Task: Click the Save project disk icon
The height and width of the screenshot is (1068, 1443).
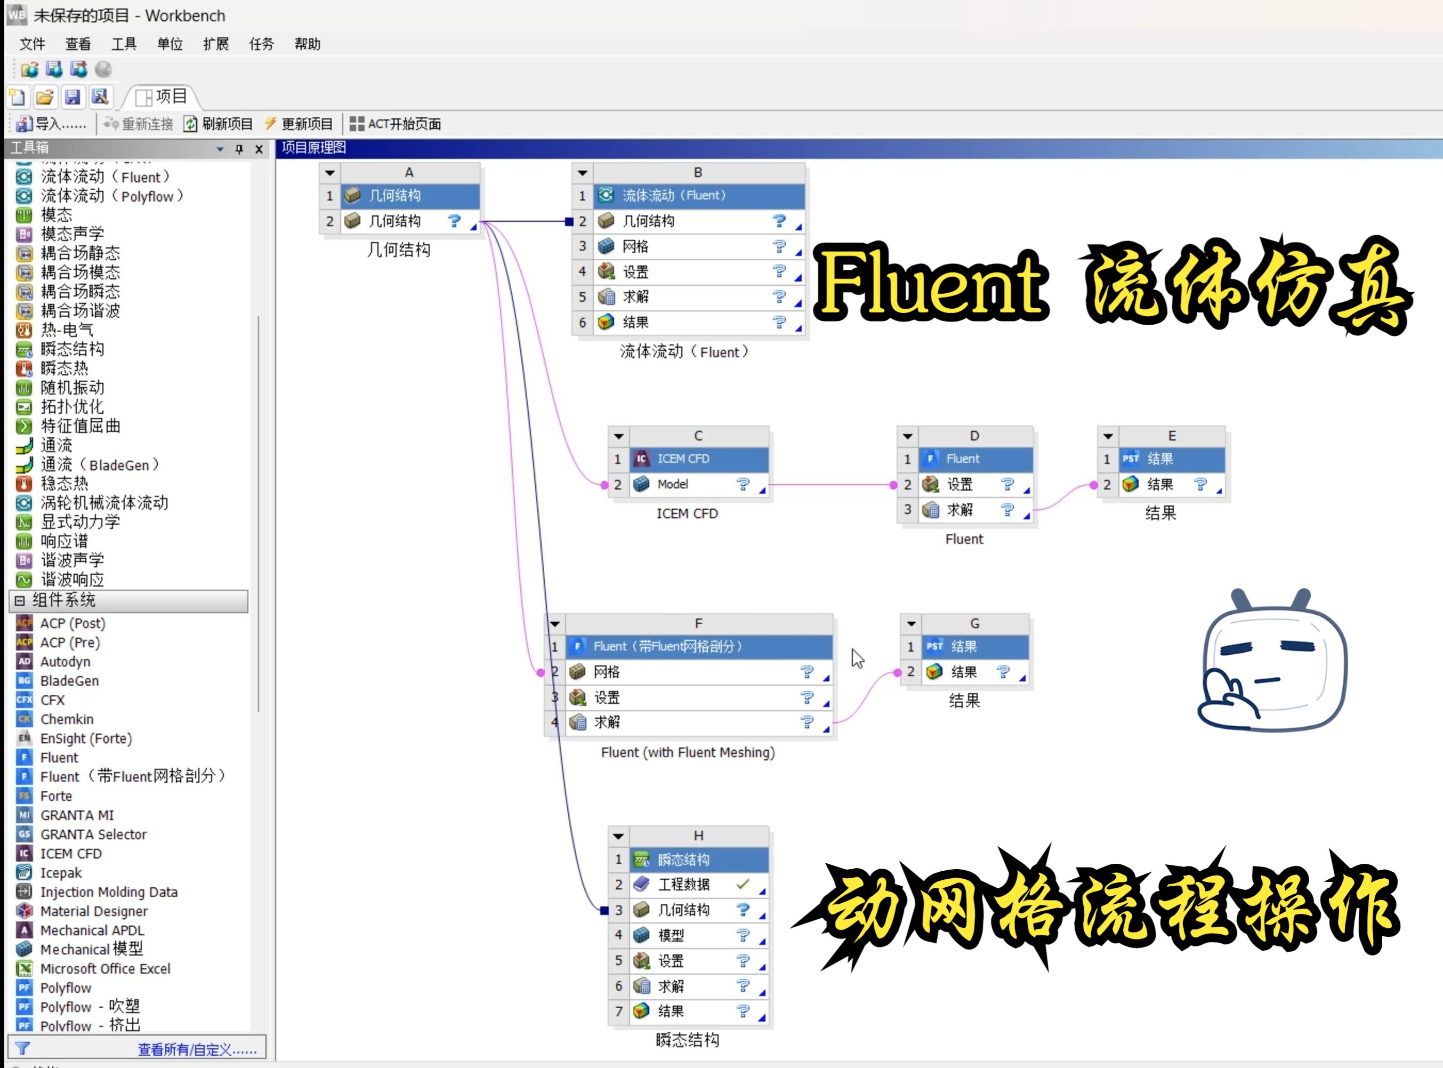Action: (72, 97)
